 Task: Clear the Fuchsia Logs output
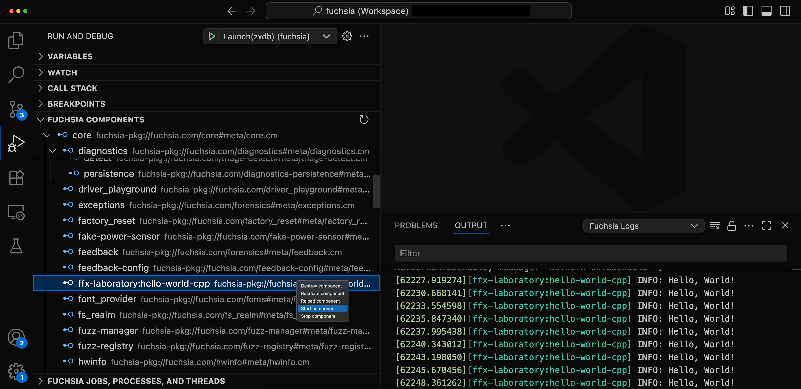coord(714,226)
